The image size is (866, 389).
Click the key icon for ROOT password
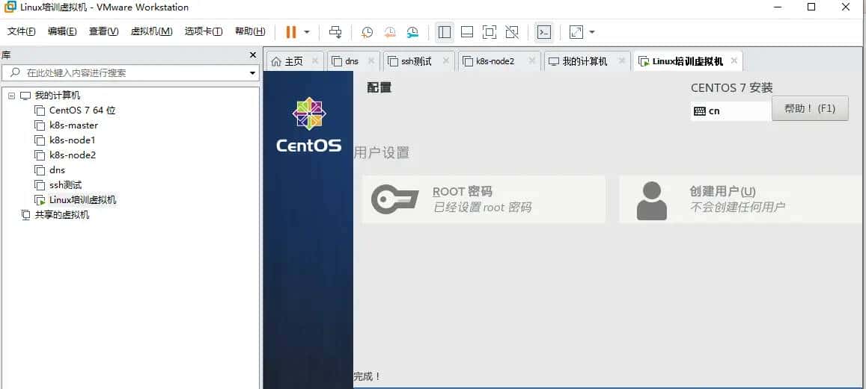click(x=395, y=199)
